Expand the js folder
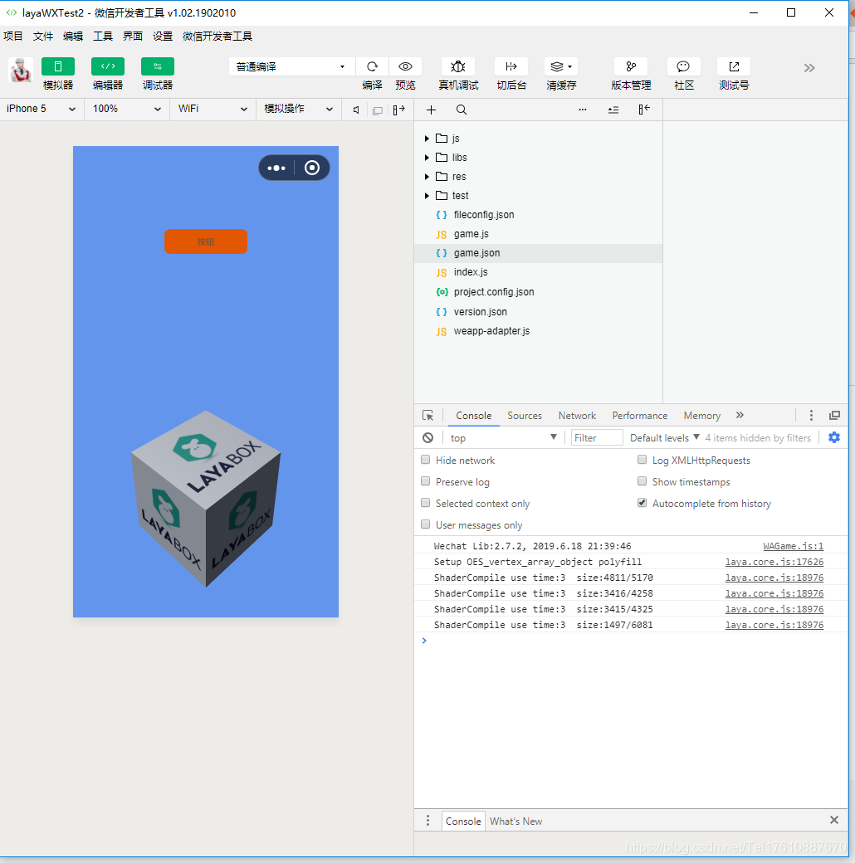This screenshot has width=855, height=863. click(x=427, y=138)
